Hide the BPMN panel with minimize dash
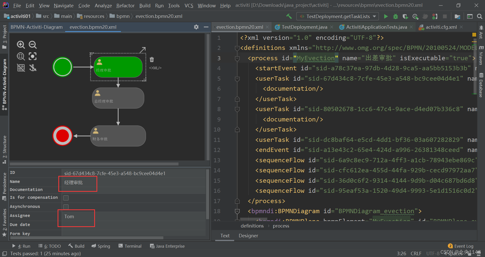 (206, 27)
